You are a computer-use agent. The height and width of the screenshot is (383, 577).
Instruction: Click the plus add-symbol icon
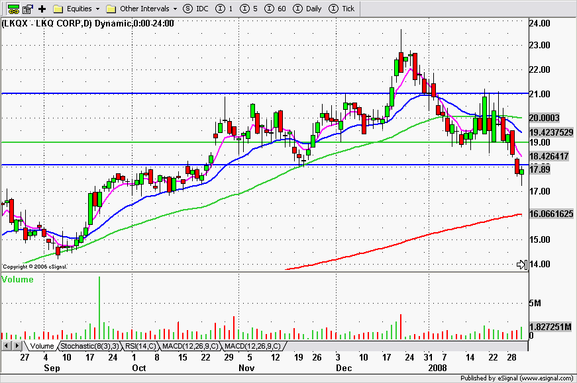point(42,9)
